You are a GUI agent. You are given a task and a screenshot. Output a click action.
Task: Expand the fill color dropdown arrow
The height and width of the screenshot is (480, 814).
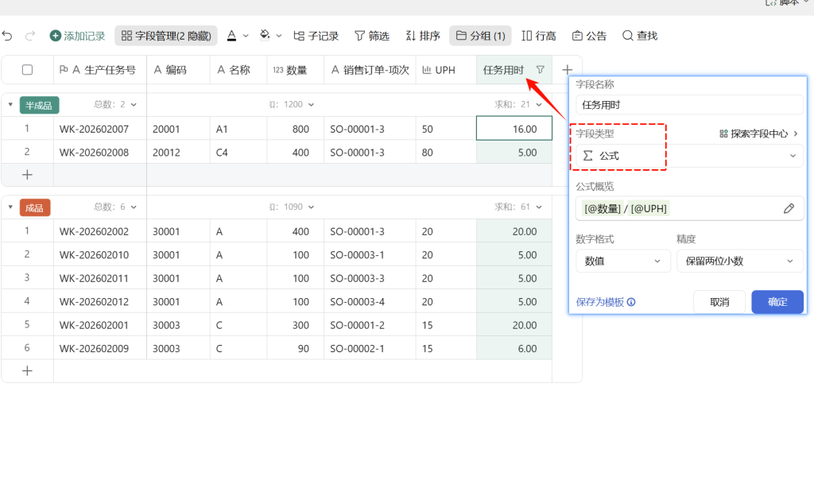tap(279, 36)
